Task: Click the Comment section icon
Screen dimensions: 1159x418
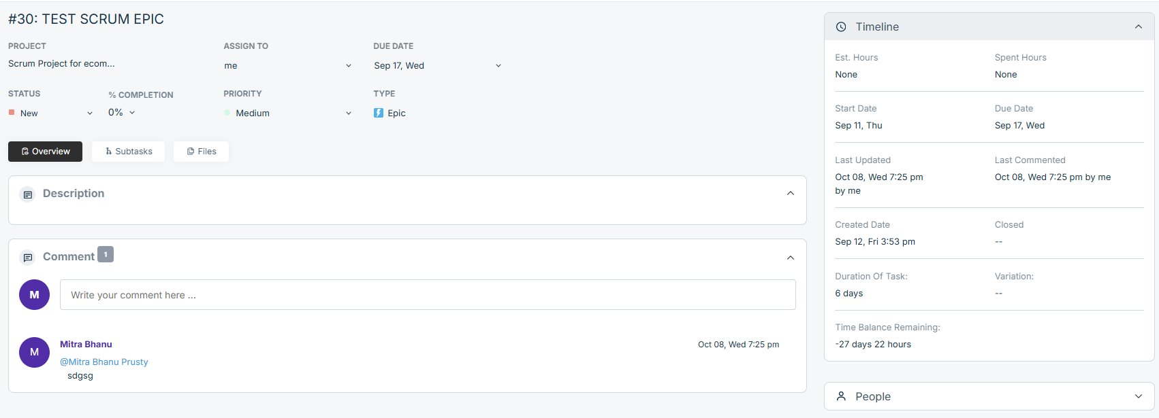Action: click(x=28, y=258)
